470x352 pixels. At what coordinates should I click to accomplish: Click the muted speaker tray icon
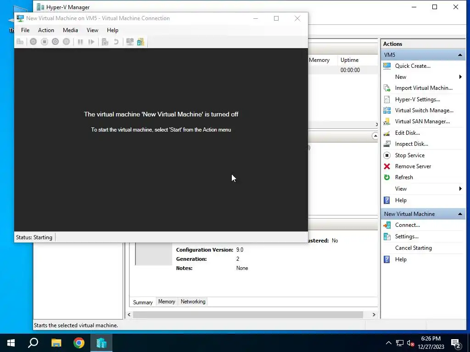pyautogui.click(x=411, y=343)
